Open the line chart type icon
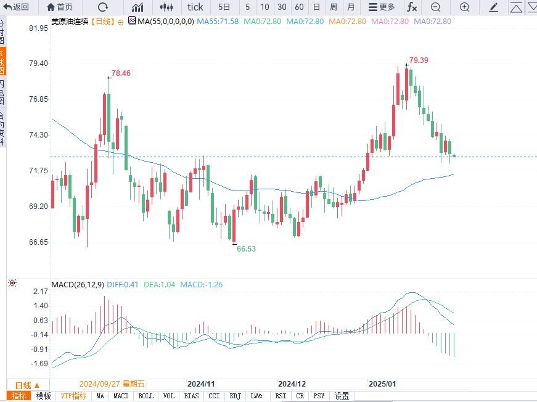 137,7
